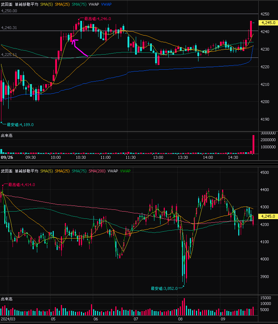Image resolution: width=278 pixels, height=324 pixels.
Task: Click the 4000 price axis label
Action: click(265, 259)
